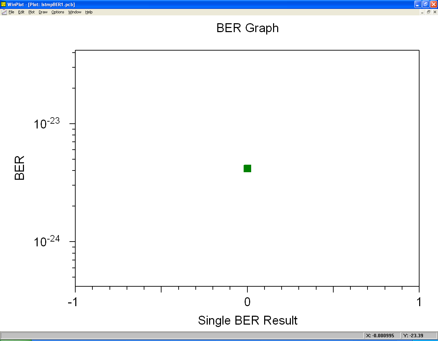The image size is (438, 341).
Task: Open the Edit menu
Action: point(21,12)
